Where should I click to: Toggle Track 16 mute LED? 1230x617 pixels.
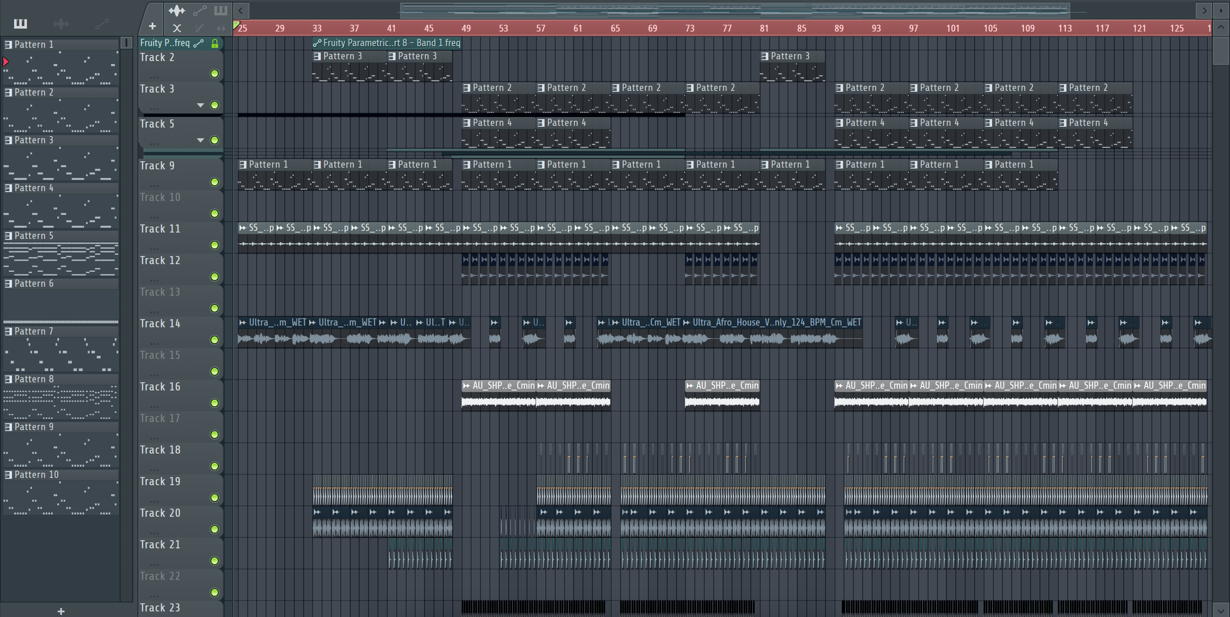215,403
